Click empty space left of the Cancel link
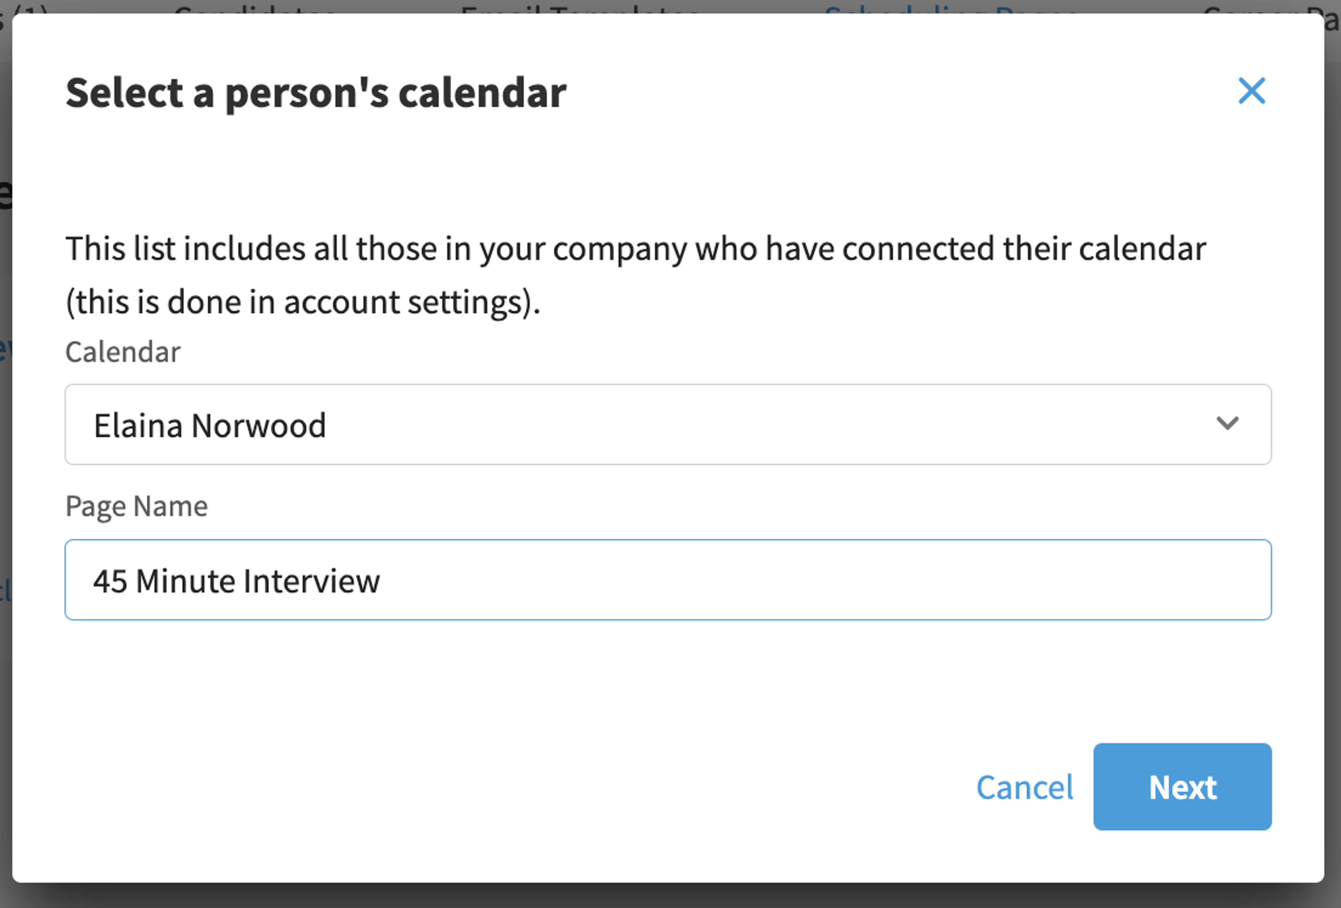This screenshot has height=908, width=1341. 519,787
